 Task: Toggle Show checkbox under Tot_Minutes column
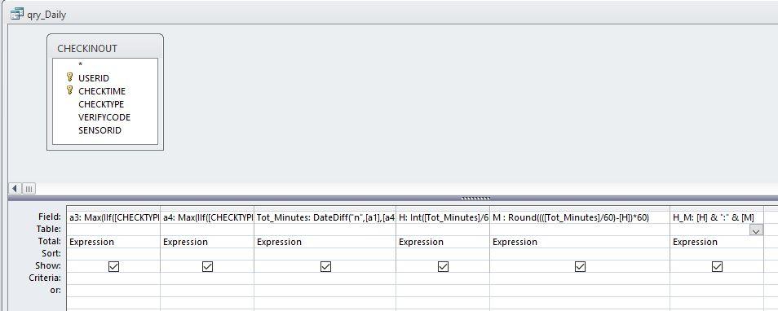tap(325, 266)
